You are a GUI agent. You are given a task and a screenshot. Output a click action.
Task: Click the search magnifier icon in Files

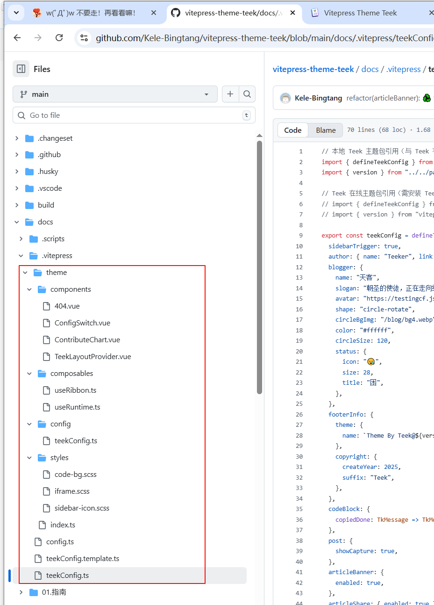pos(247,94)
